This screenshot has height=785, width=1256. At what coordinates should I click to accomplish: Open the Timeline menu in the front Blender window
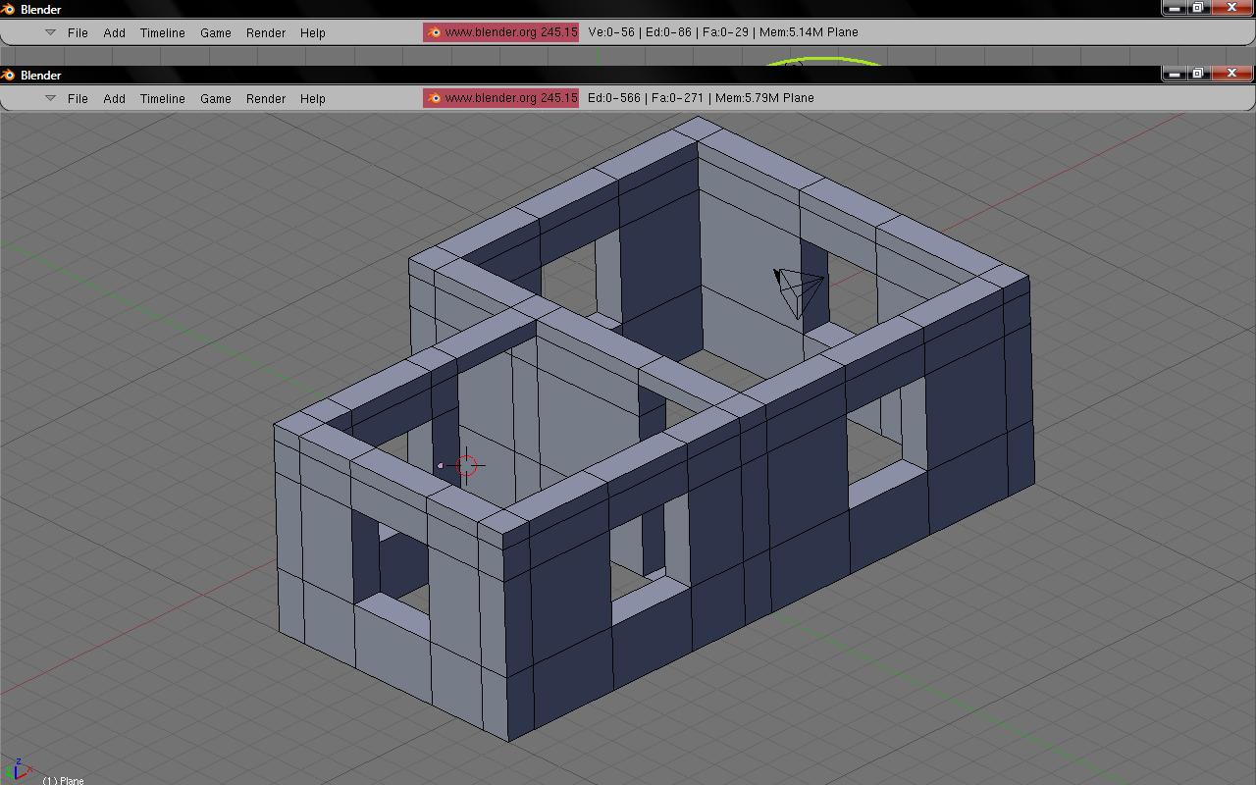tap(162, 98)
